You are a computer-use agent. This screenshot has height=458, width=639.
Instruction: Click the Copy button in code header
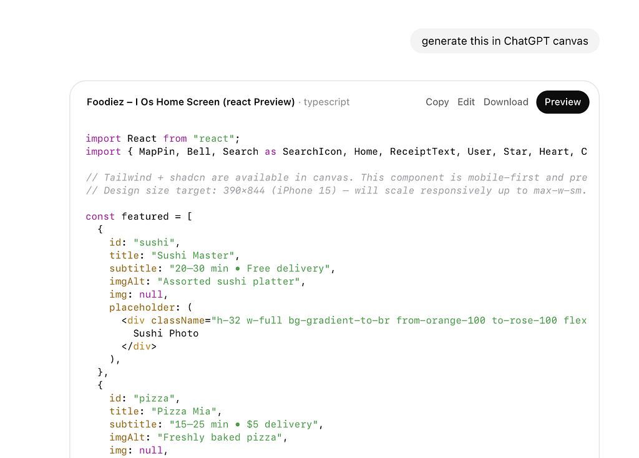coord(437,102)
